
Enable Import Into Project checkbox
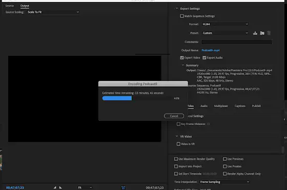(x=176, y=166)
